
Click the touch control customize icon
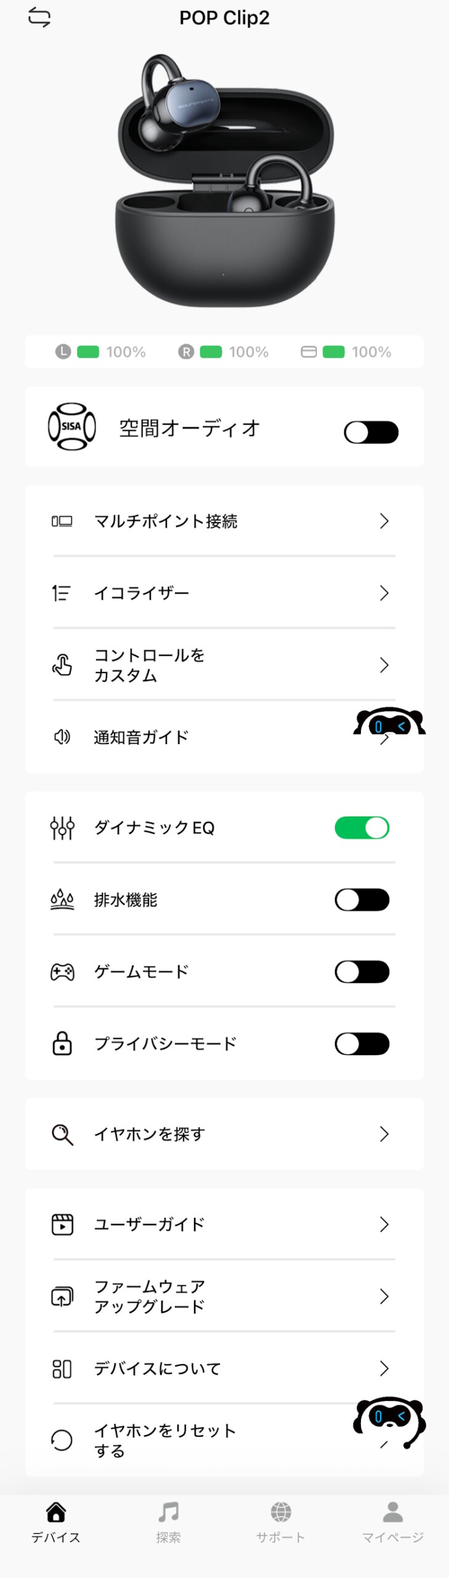[62, 665]
